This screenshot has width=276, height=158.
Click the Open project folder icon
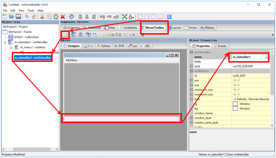click(x=12, y=16)
